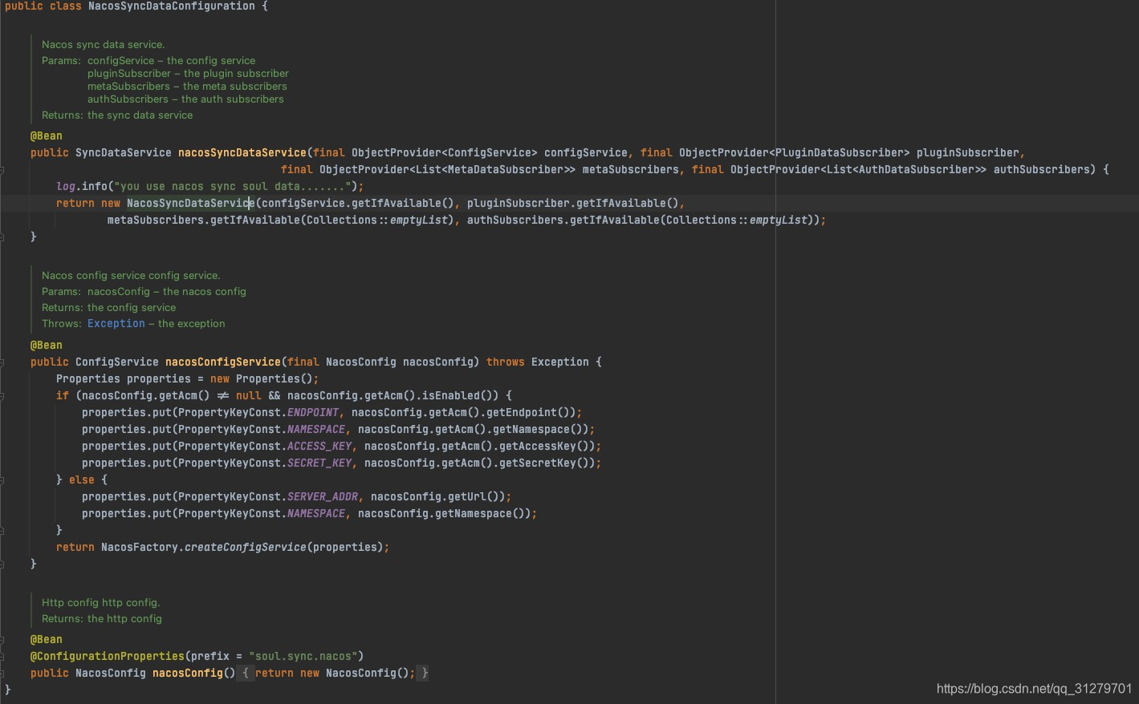1139x704 pixels.
Task: Click the 'getSecretKey()' call
Action: click(x=547, y=463)
